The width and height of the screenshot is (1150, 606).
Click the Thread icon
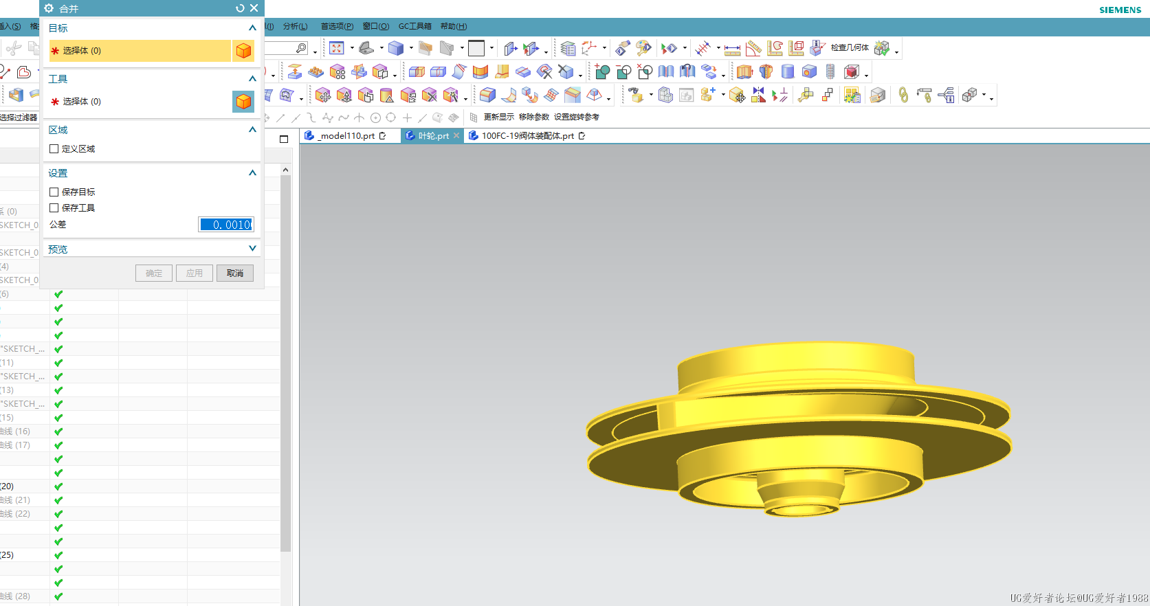[830, 71]
